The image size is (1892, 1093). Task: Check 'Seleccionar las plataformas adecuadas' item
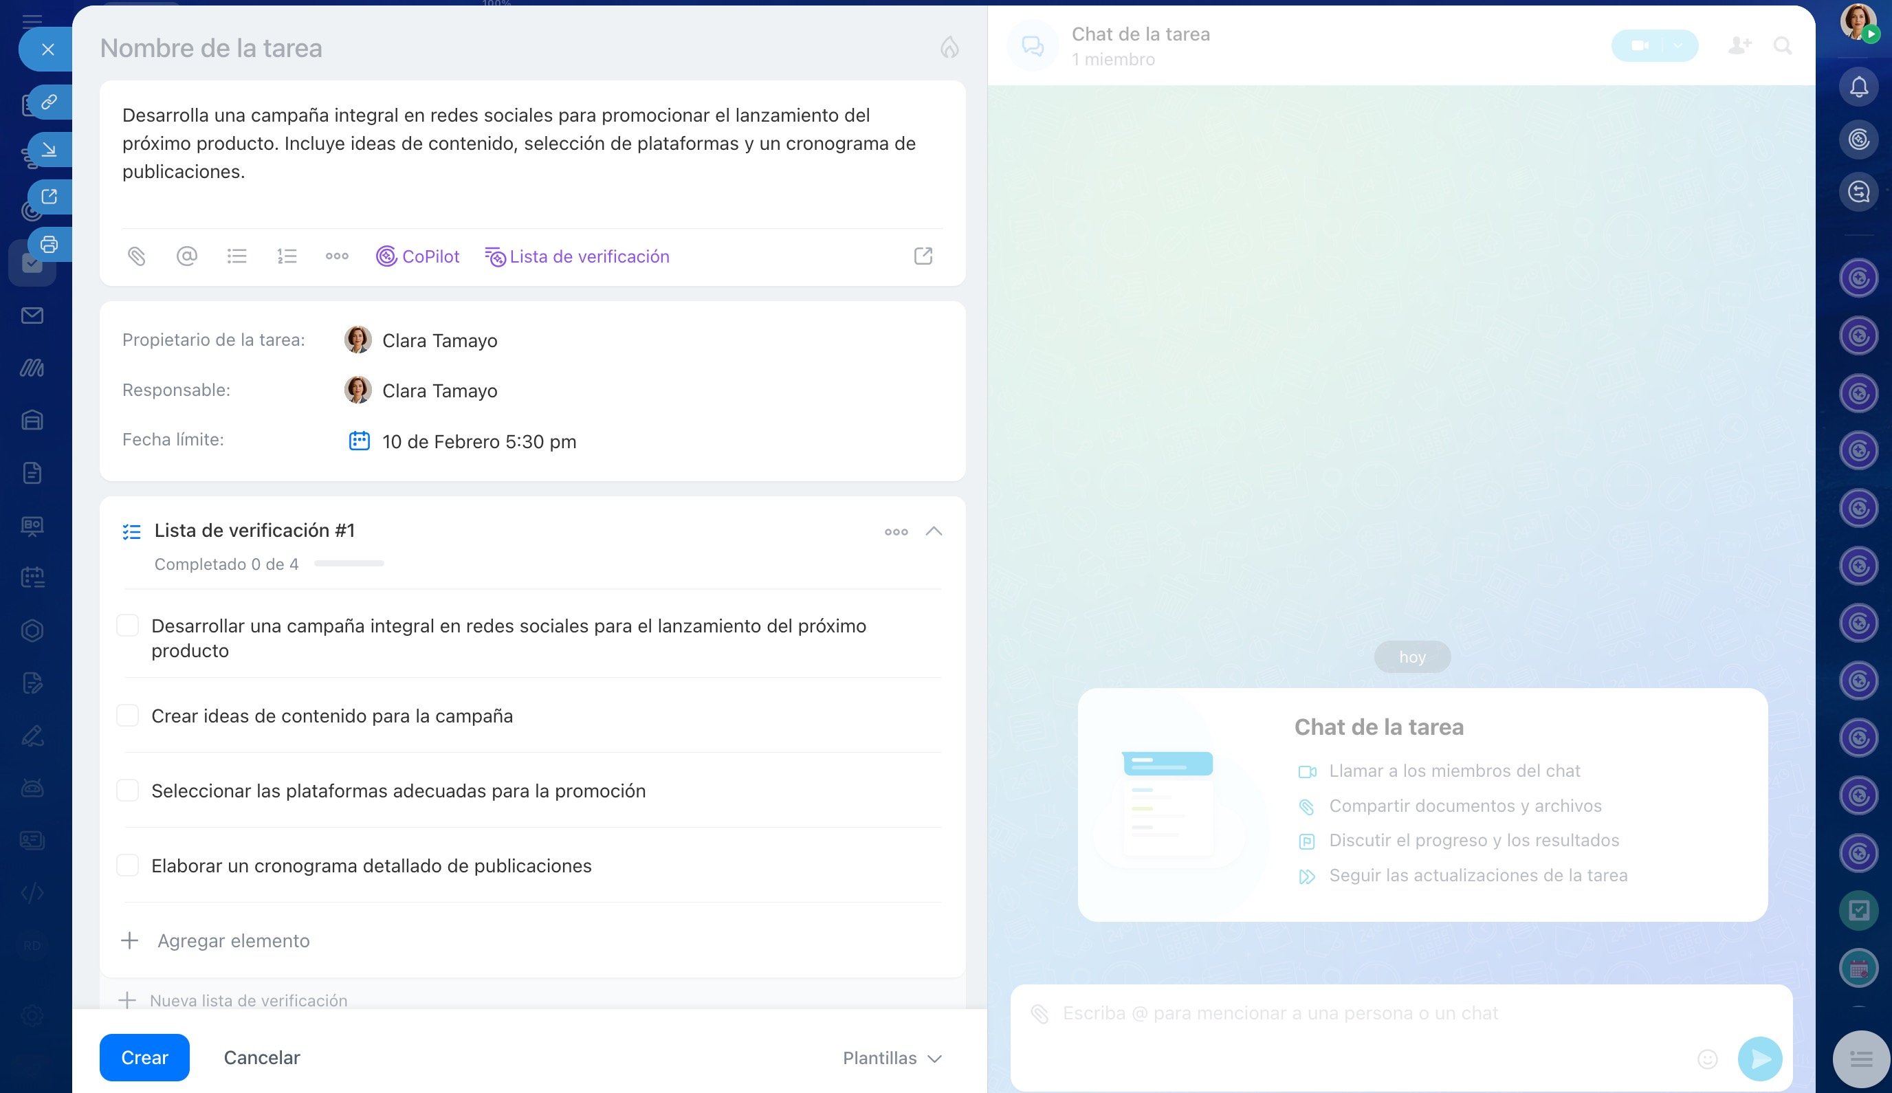tap(128, 791)
